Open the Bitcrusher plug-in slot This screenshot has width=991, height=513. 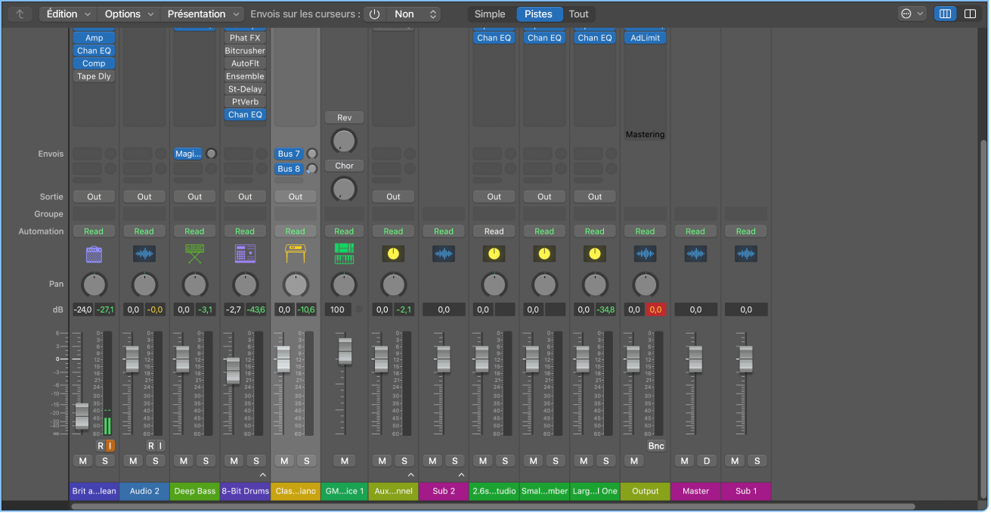coord(245,51)
